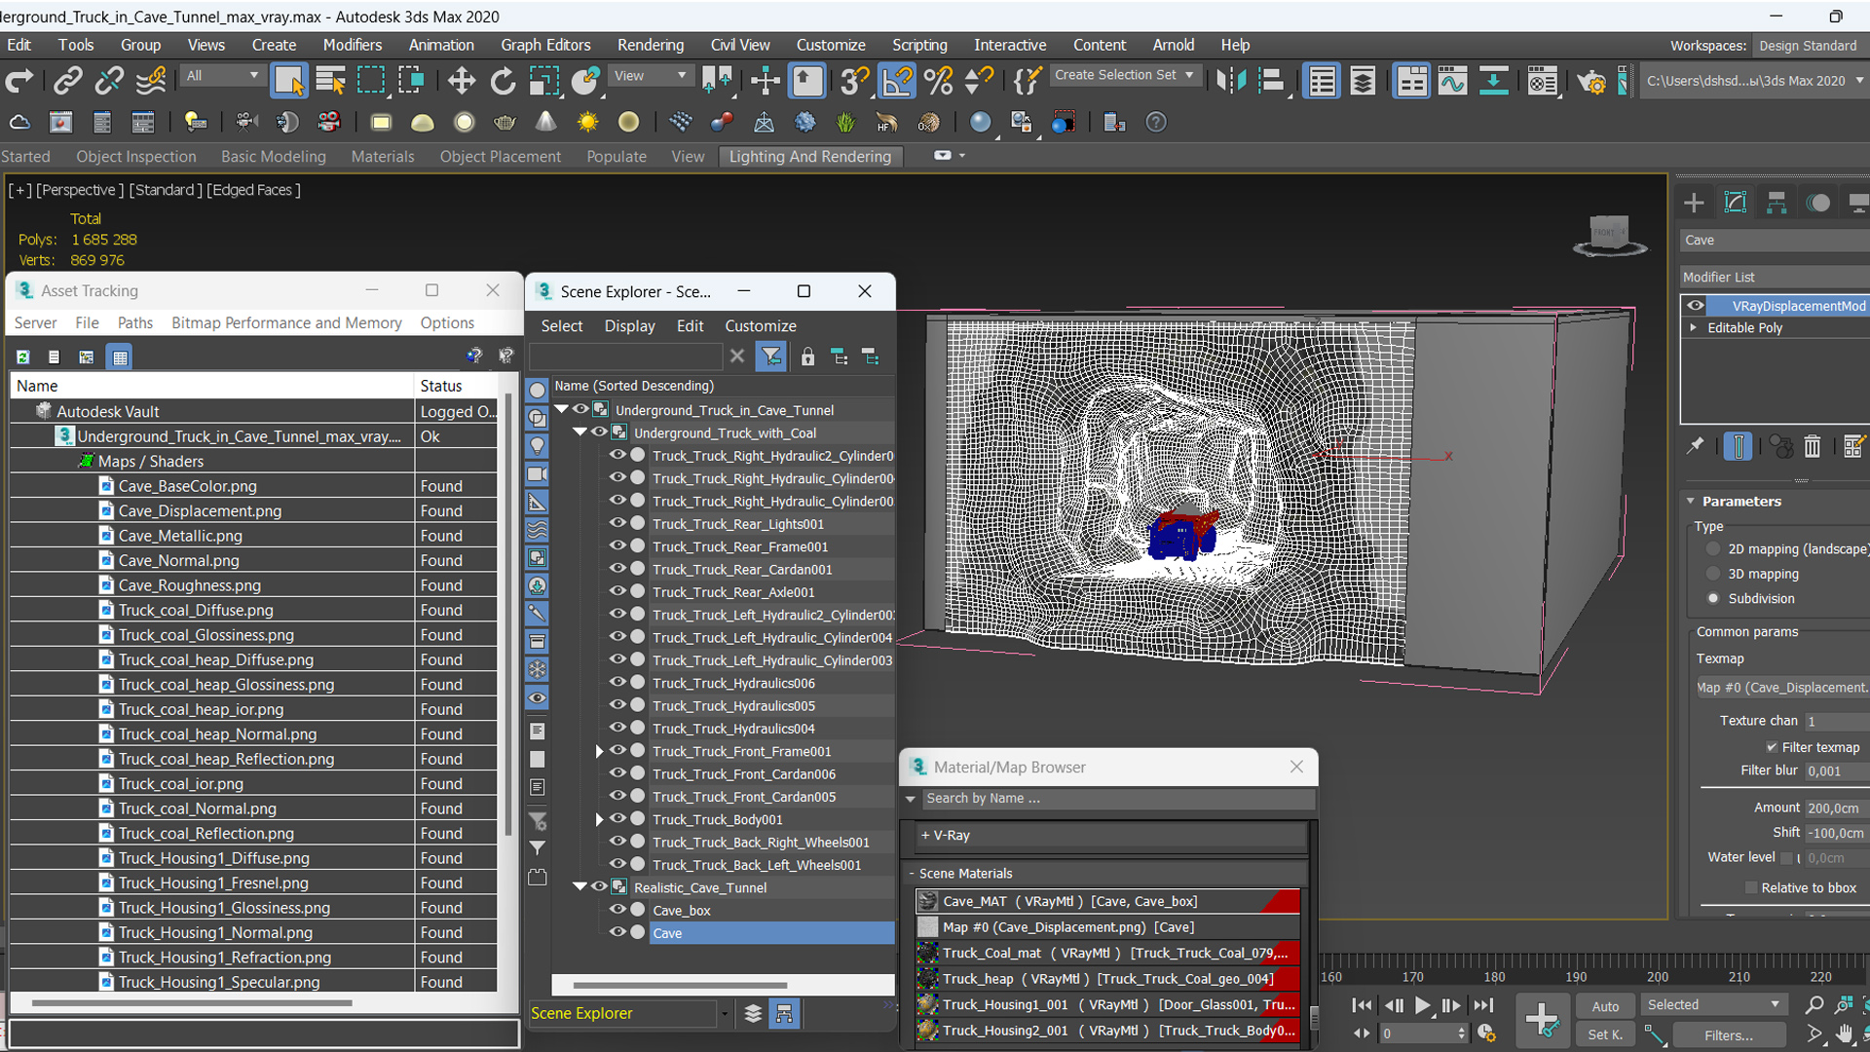Open the Curve Editor icon

1452,81
